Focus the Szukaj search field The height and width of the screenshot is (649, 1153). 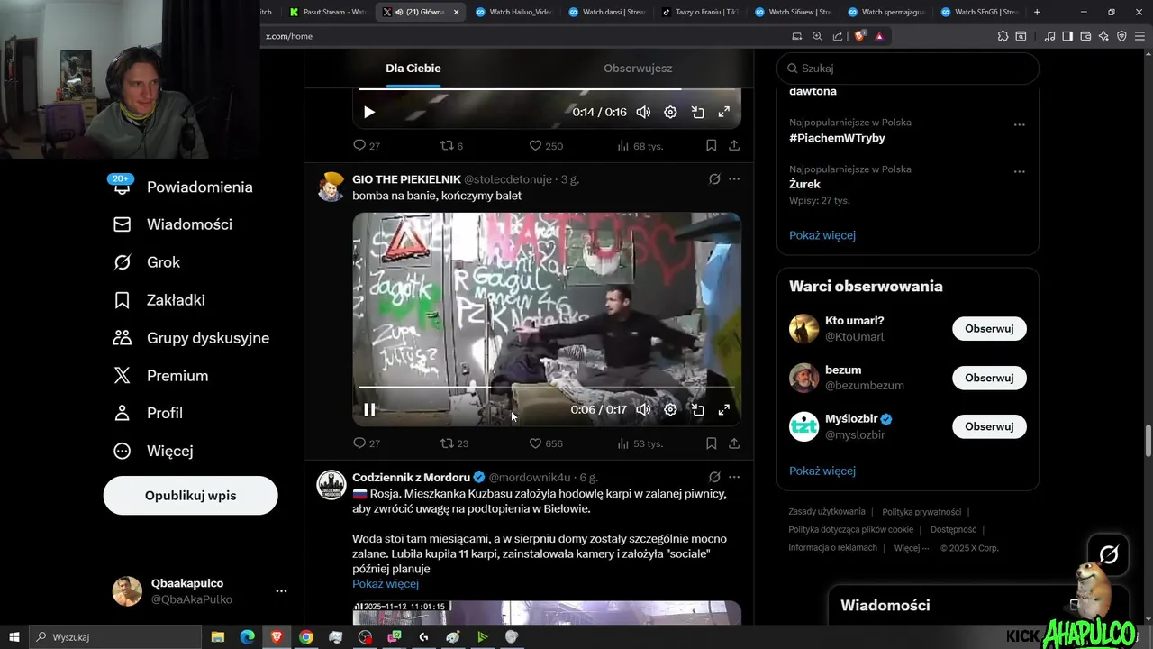point(908,69)
